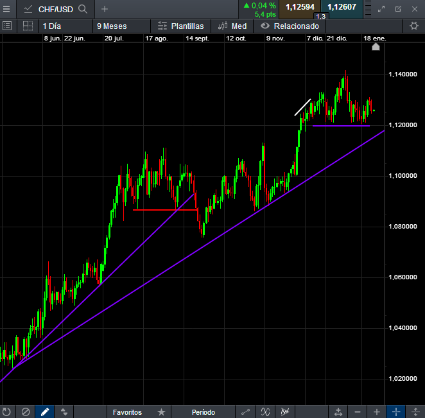Click the sell price 1,12594
This screenshot has height=418, width=425.
tap(300, 7)
